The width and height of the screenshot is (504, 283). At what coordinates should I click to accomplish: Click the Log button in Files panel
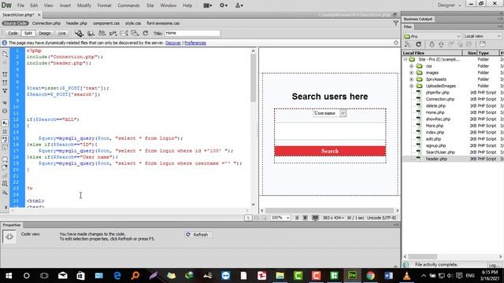(494, 265)
